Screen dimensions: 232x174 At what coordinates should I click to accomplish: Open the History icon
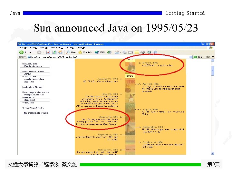109,52
